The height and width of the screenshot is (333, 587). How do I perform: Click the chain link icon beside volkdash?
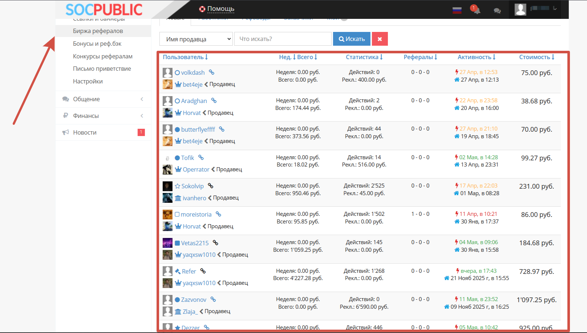point(211,72)
